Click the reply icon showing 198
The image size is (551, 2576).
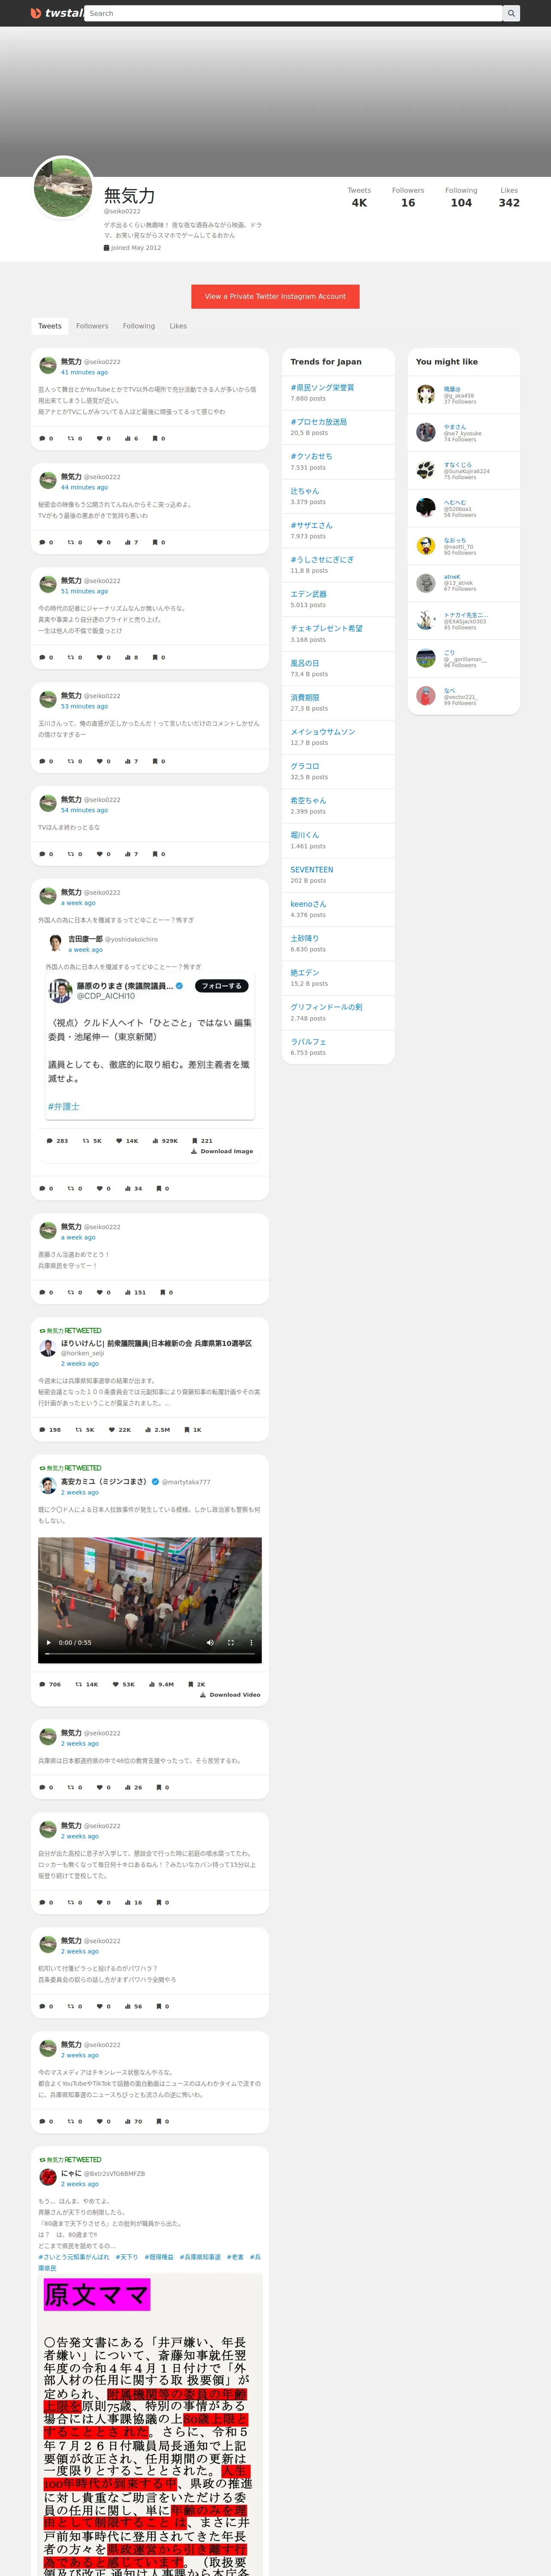click(x=42, y=1430)
